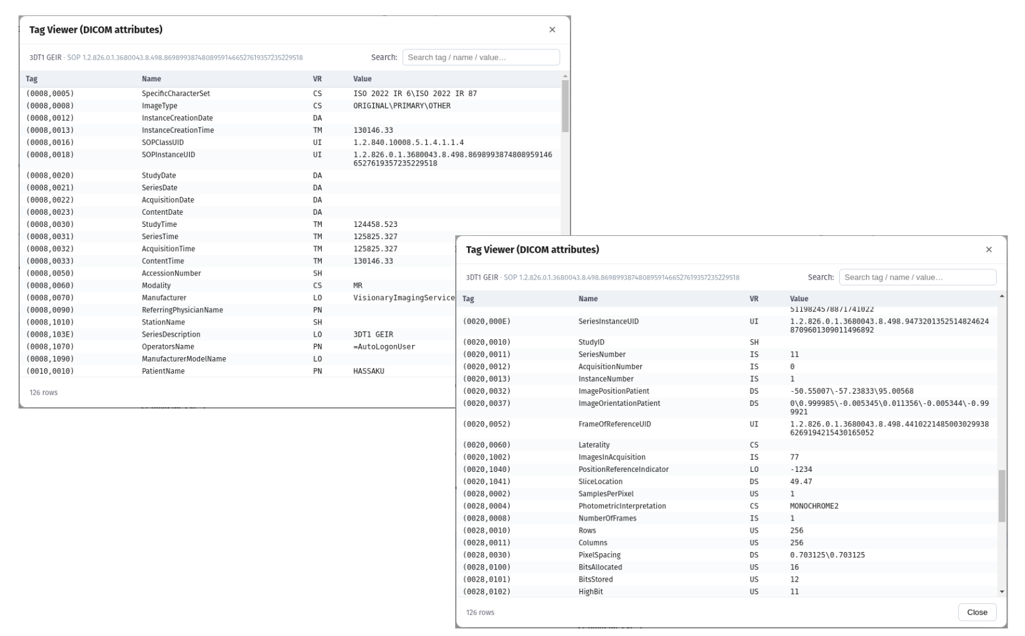Click the PositionReferenceIndicator value '-1234'
Image resolution: width=1025 pixels, height=636 pixels.
pos(801,469)
